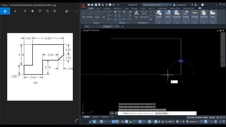Click the Close option in command line
Image resolution: width=226 pixels, height=127 pixels.
pos(158,113)
